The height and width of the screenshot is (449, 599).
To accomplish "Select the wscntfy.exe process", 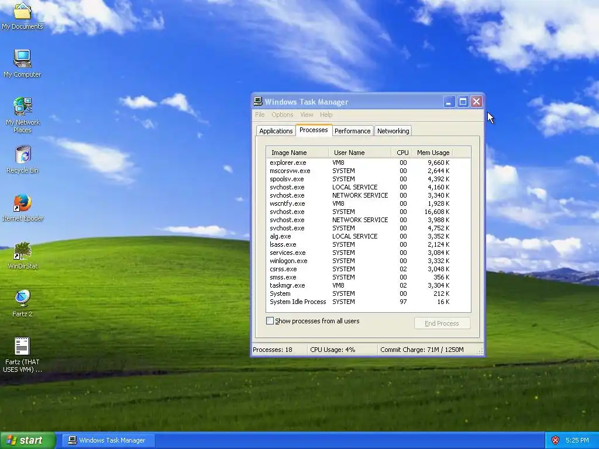I will [x=369, y=203].
